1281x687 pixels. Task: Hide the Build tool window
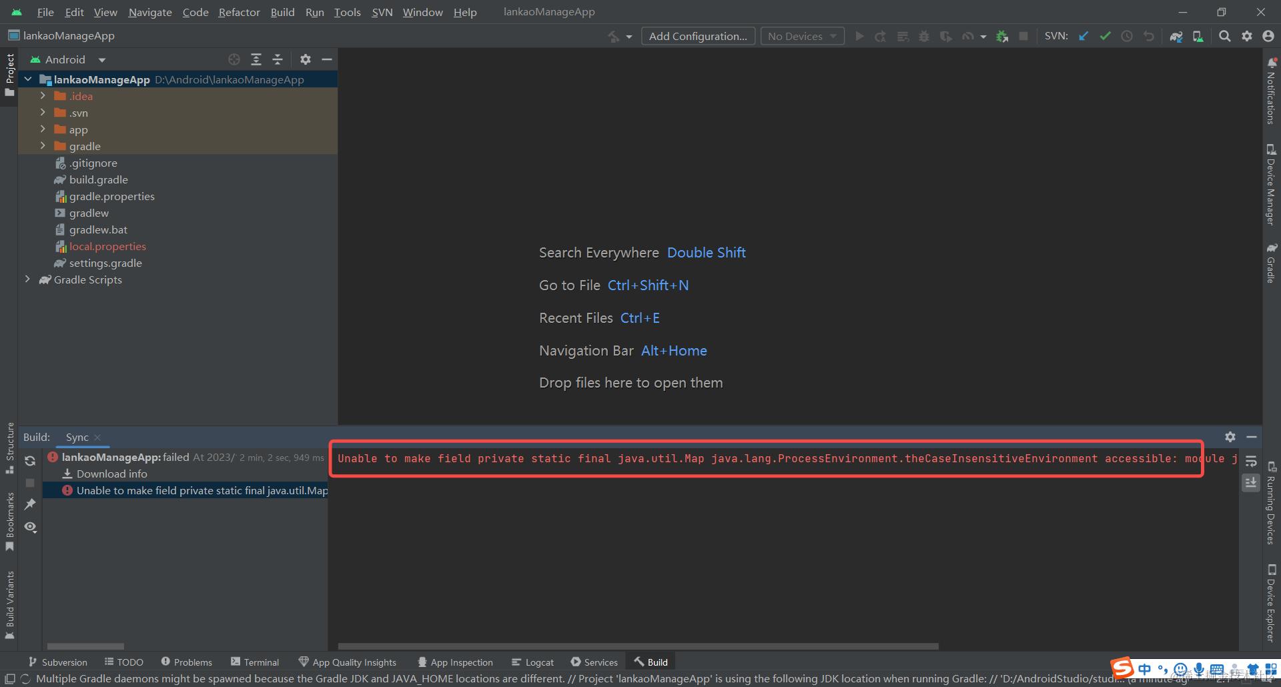[x=1252, y=437]
